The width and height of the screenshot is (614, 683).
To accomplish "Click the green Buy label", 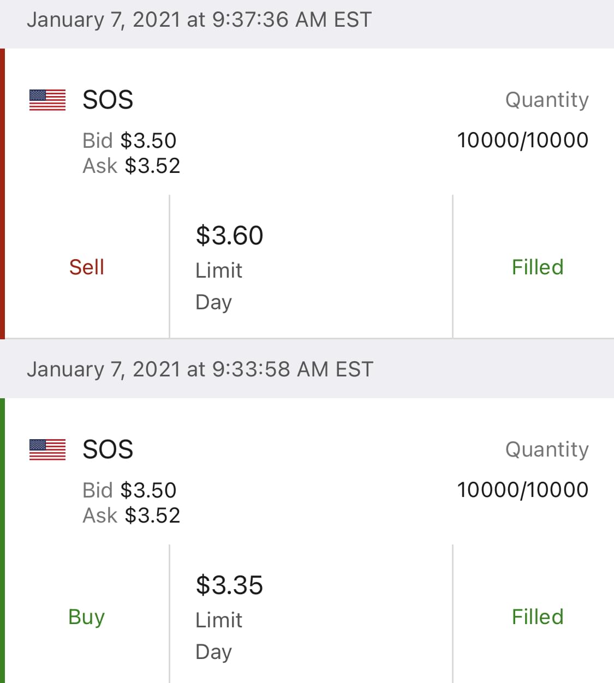I will point(86,617).
